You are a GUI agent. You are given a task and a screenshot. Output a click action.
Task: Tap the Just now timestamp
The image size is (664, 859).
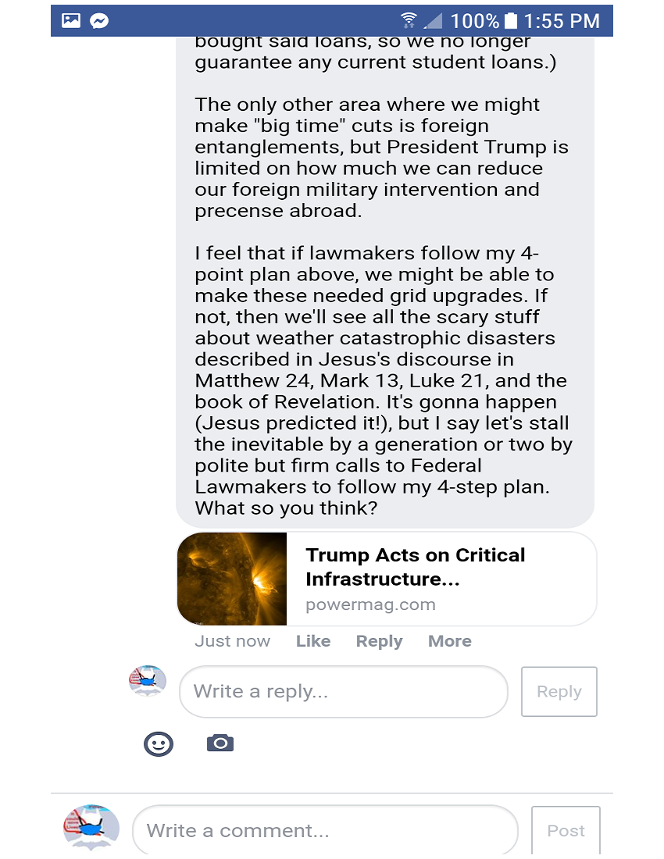232,641
